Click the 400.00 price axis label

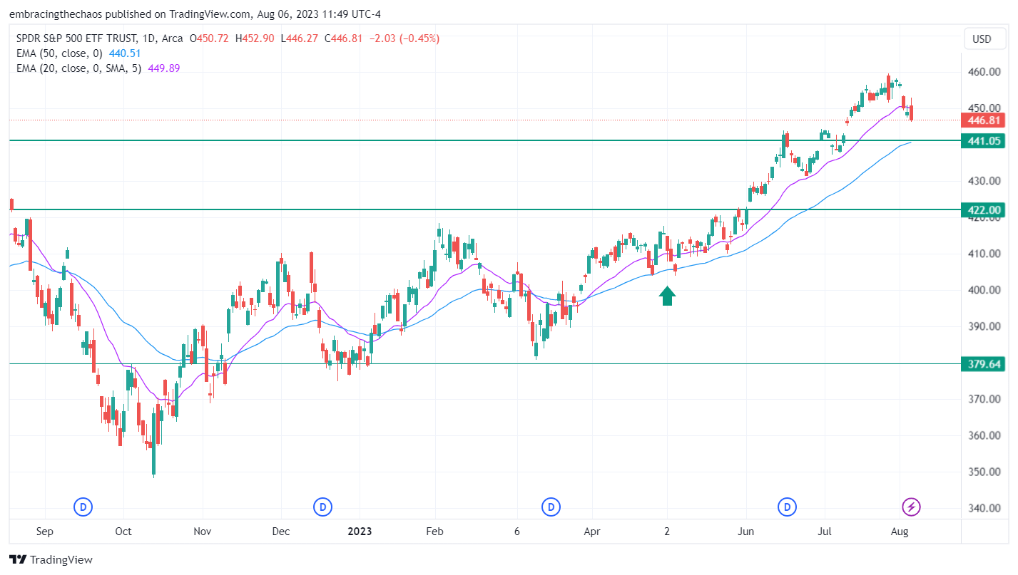click(x=986, y=290)
